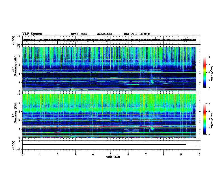Click the "VLF Spectra" plot title
This screenshot has width=224, height=173.
coord(32,34)
